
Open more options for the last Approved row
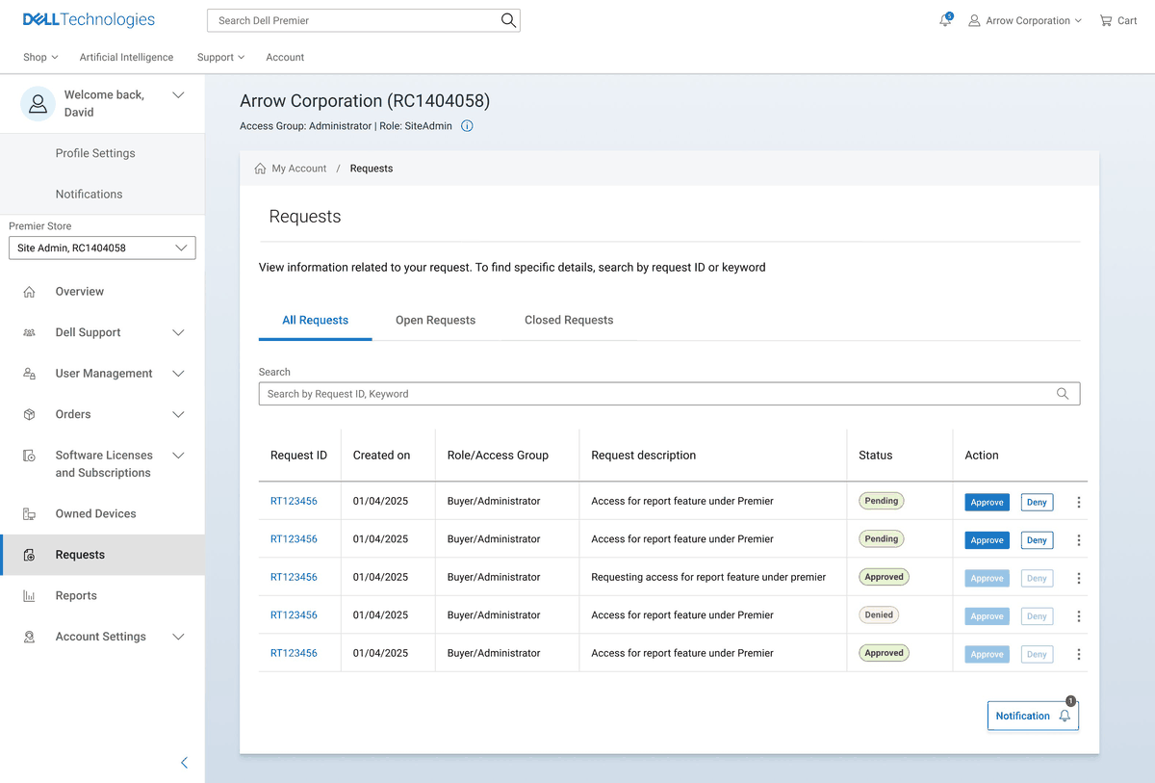pos(1079,654)
